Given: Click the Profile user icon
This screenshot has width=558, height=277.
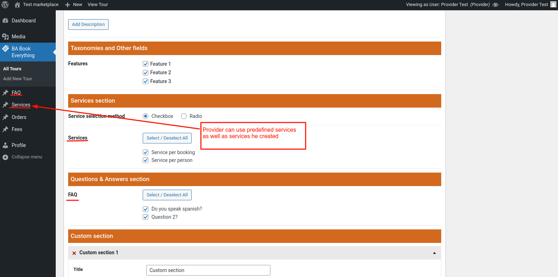Looking at the screenshot, I should pyautogui.click(x=5, y=145).
